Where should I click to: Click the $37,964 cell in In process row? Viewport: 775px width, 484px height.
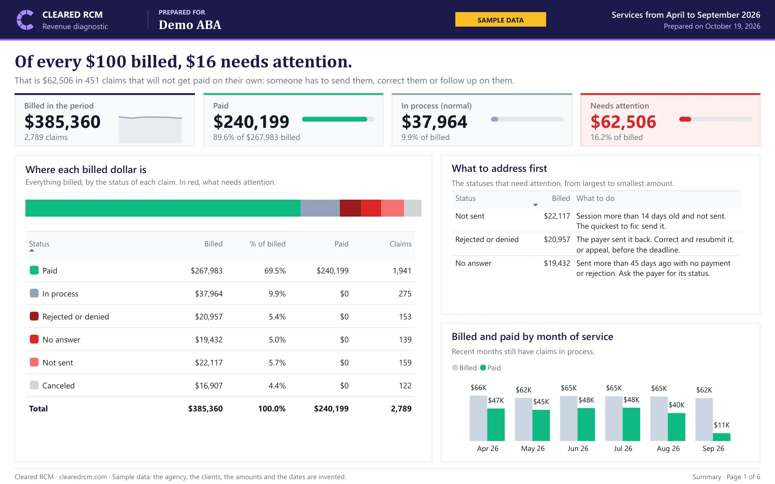209,294
